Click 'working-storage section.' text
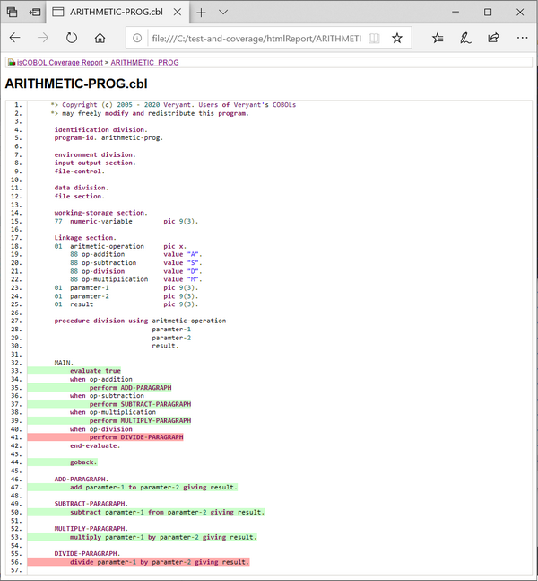The image size is (538, 581). [x=101, y=213]
